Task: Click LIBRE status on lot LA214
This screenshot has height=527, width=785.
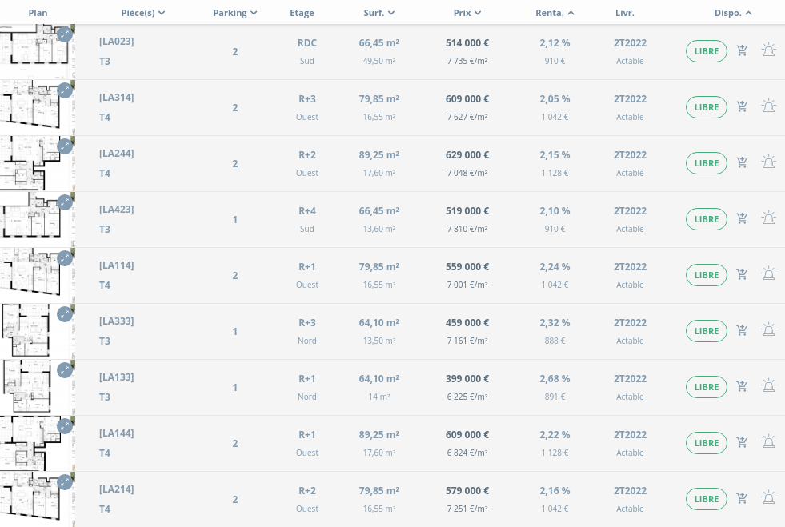Action: (706, 499)
